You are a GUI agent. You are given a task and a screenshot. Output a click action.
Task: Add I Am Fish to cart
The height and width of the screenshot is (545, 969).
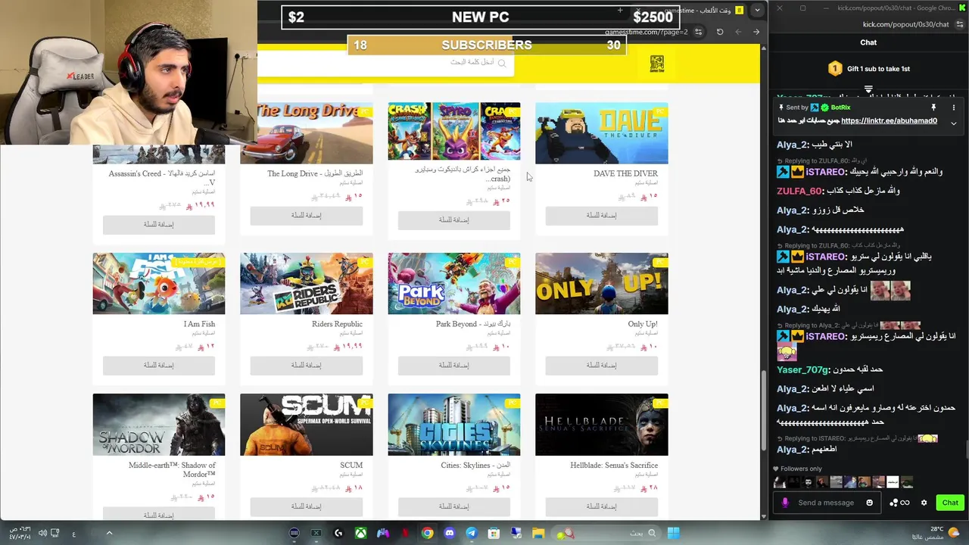(158, 365)
